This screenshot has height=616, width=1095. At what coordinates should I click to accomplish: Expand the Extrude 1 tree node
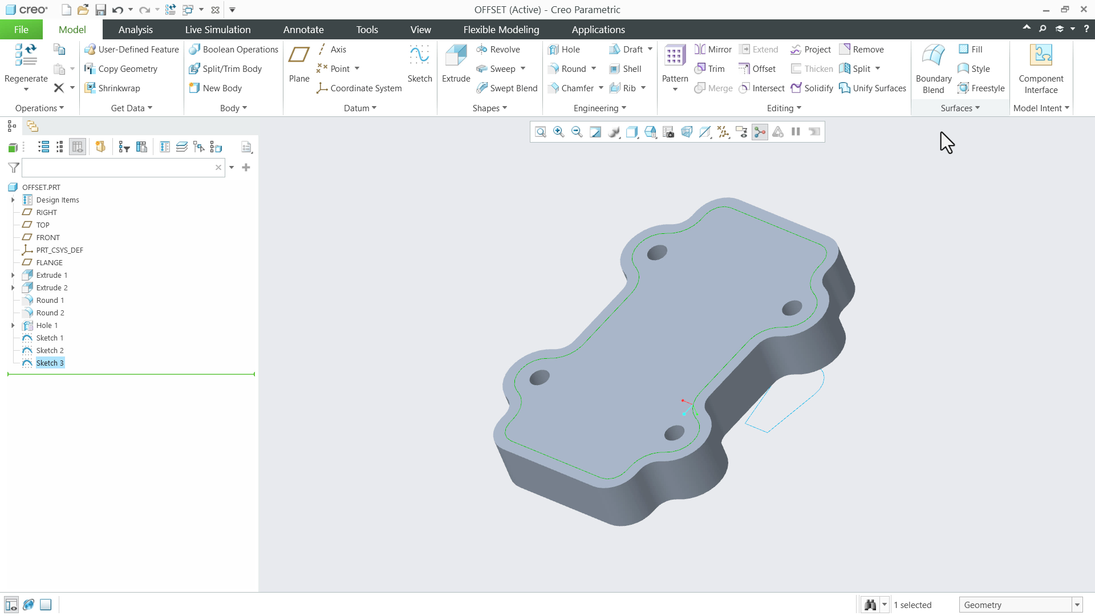point(13,275)
